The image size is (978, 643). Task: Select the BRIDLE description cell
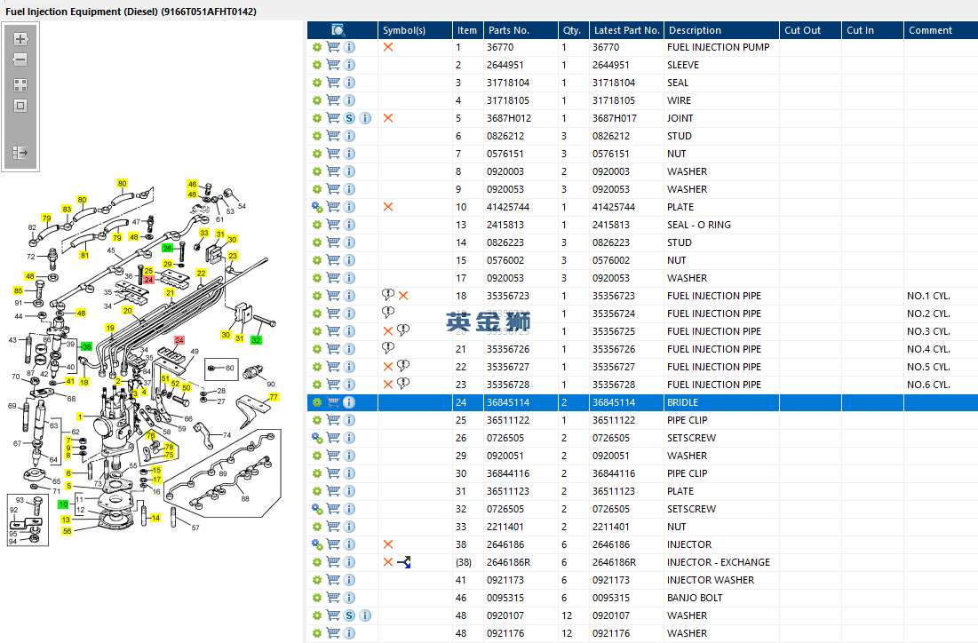click(683, 402)
